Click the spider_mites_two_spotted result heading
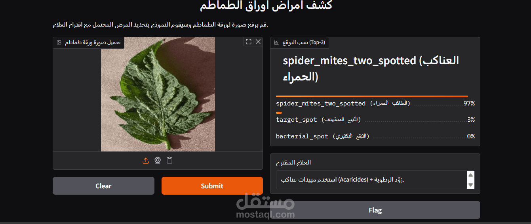Screen dimensions: 531x224 [x=371, y=69]
